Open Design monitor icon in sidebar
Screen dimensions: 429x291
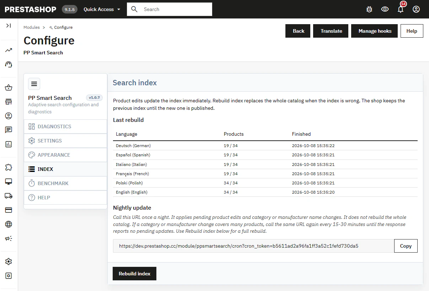(9, 182)
